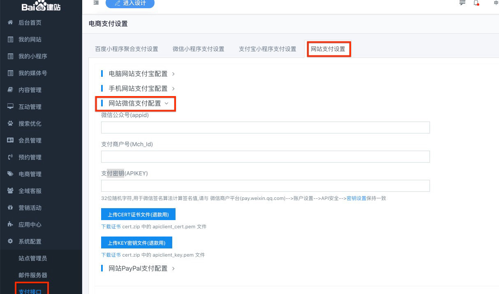
Task: Click the home icon beside 后台首页
Action: click(10, 23)
